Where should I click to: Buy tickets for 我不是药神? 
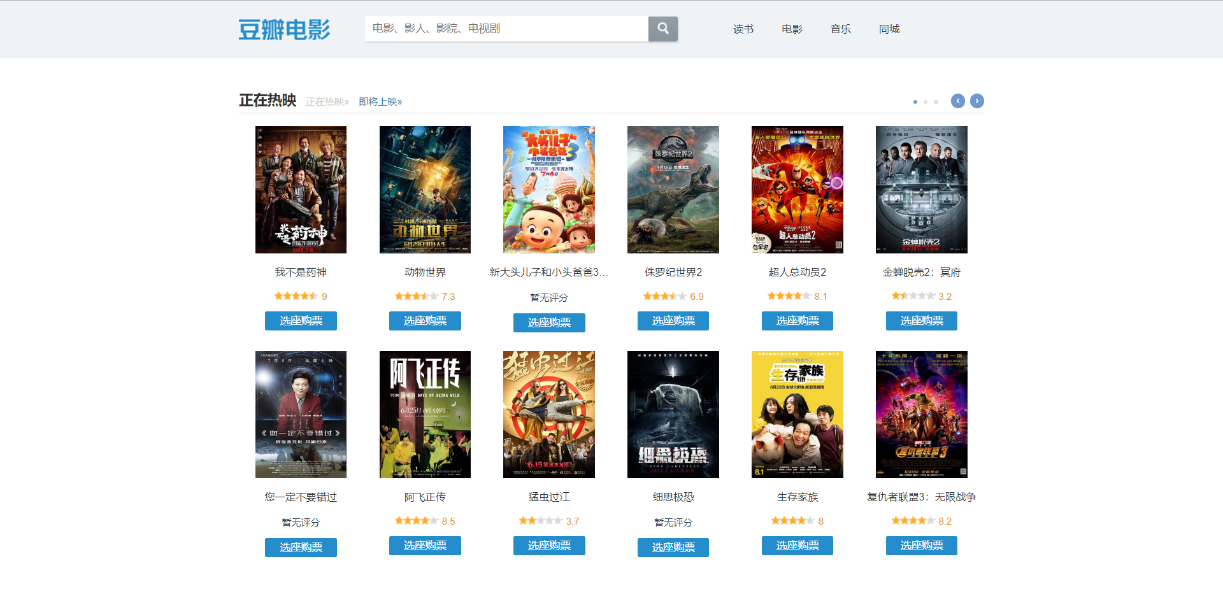click(301, 321)
